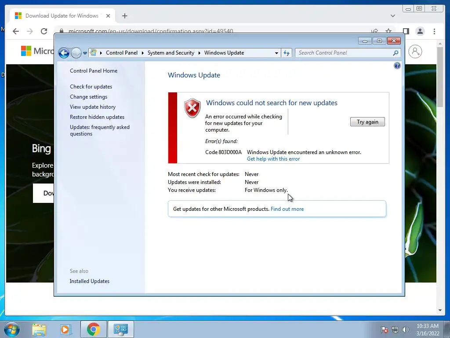Click the Find out more link

point(287,209)
